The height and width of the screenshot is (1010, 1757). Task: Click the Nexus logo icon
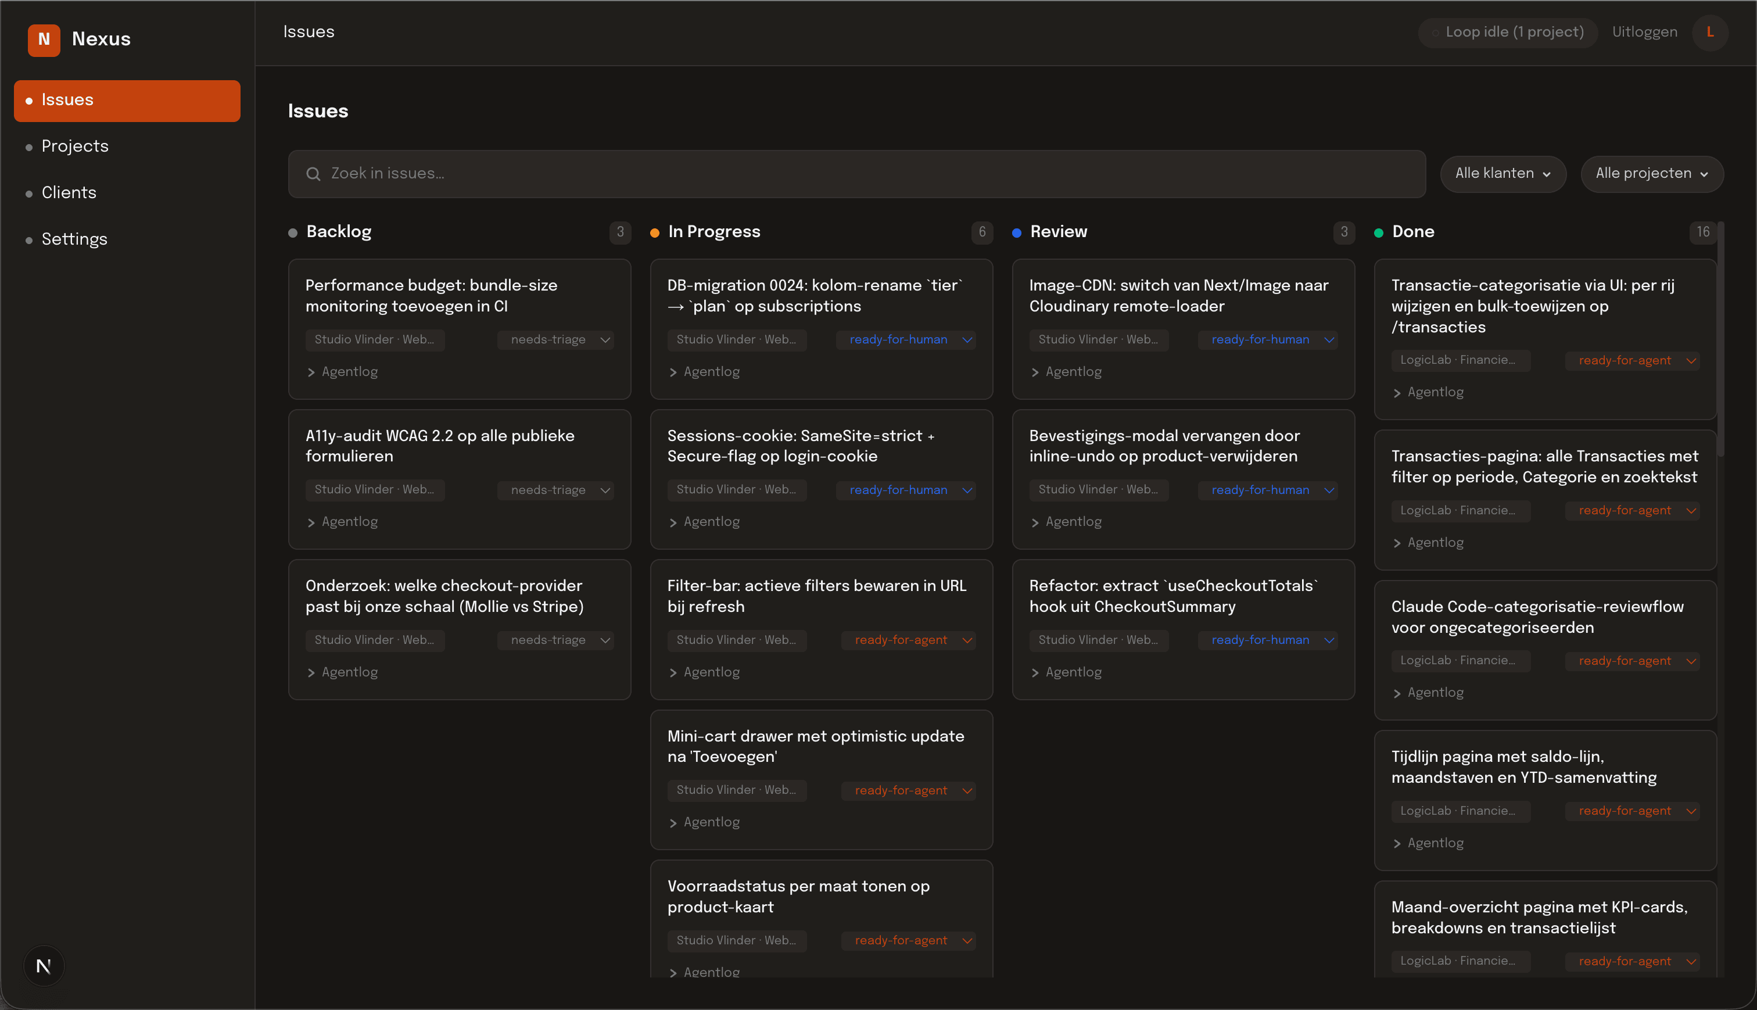(44, 40)
